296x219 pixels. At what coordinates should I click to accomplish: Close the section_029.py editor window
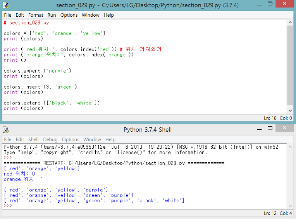284,3
